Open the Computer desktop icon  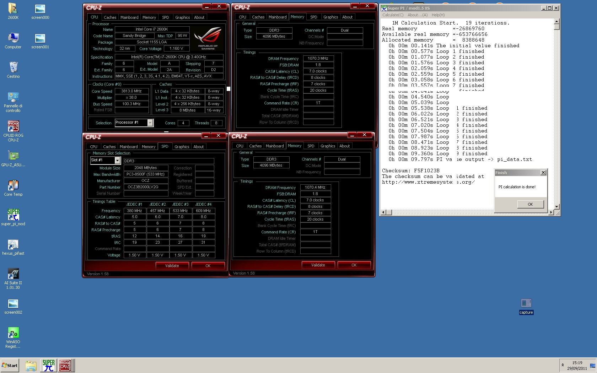[x=13, y=40]
